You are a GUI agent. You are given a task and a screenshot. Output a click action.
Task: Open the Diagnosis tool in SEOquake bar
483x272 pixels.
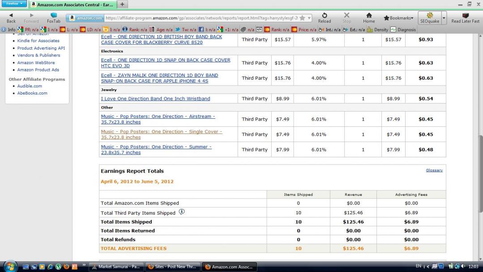[x=403, y=30]
